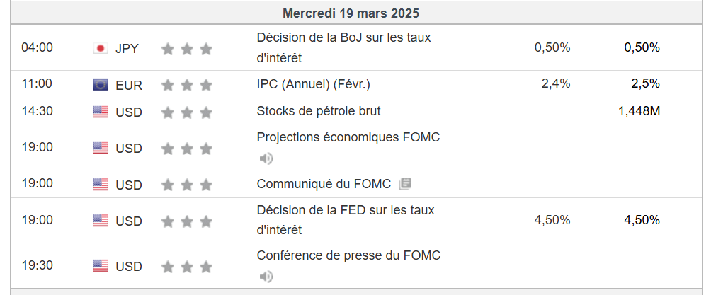Click the Japan flag icon beside JPY

pos(101,49)
